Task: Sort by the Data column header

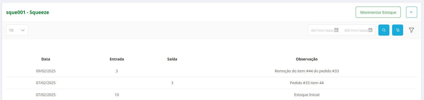Action: point(46,59)
